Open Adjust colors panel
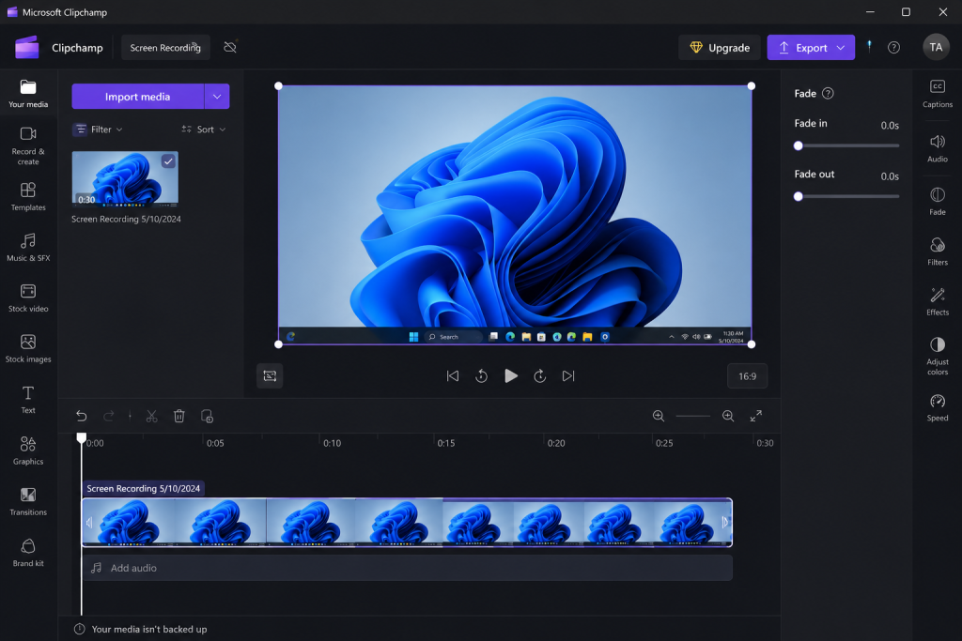Image resolution: width=962 pixels, height=641 pixels. [x=938, y=356]
